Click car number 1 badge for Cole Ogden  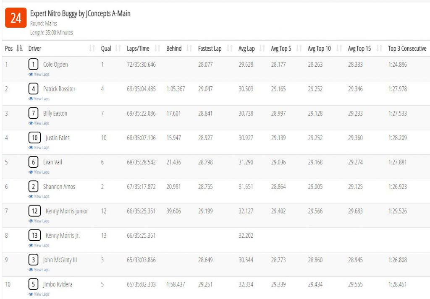point(34,65)
